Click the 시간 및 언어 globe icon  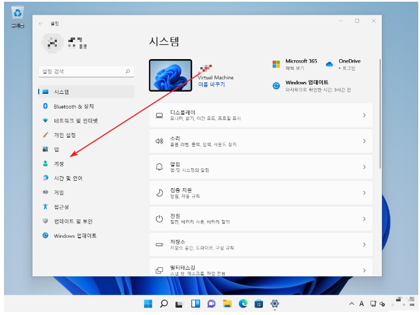tap(46, 178)
